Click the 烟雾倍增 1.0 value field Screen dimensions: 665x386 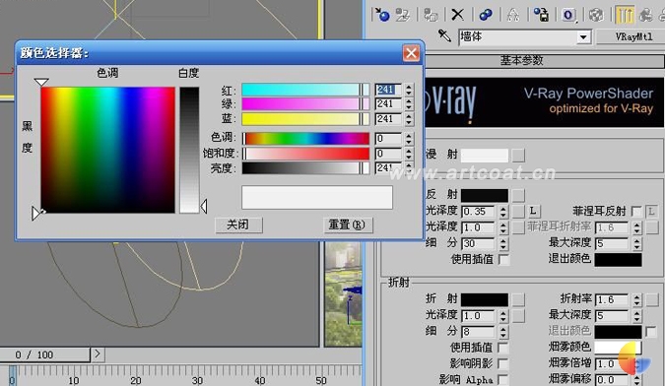tap(612, 364)
